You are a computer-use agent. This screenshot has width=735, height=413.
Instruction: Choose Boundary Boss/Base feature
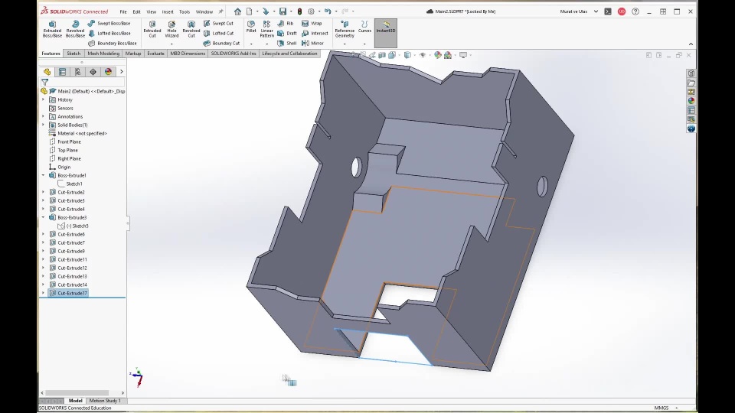pos(112,43)
